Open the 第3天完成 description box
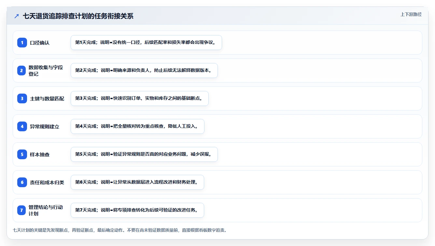This screenshot has width=435, height=246. 139,98
